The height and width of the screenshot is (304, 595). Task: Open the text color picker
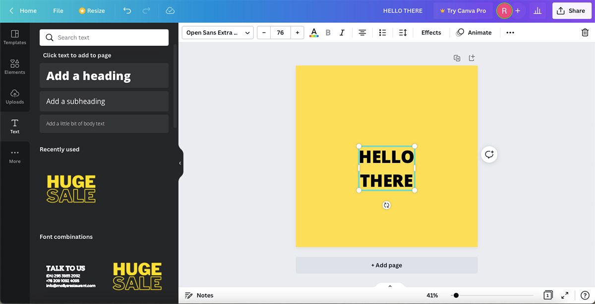314,33
